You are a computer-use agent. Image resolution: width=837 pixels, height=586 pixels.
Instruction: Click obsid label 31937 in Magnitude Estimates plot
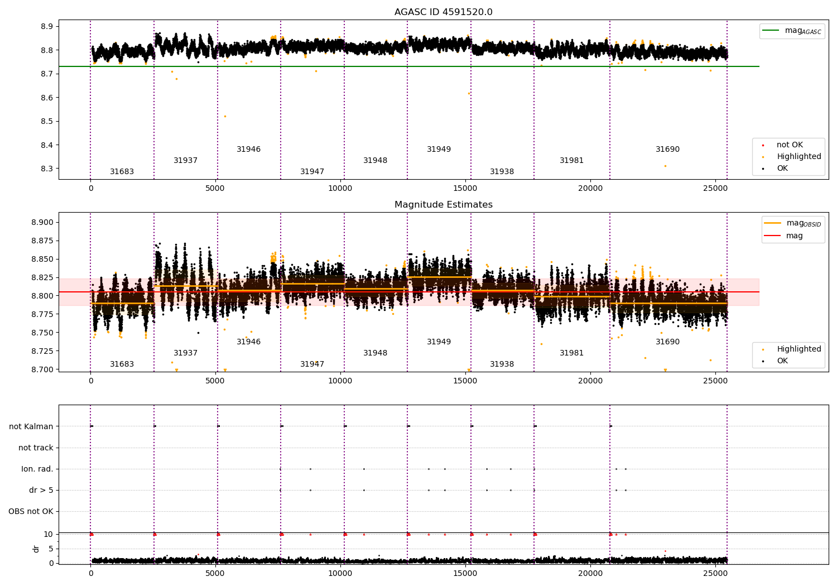185,353
